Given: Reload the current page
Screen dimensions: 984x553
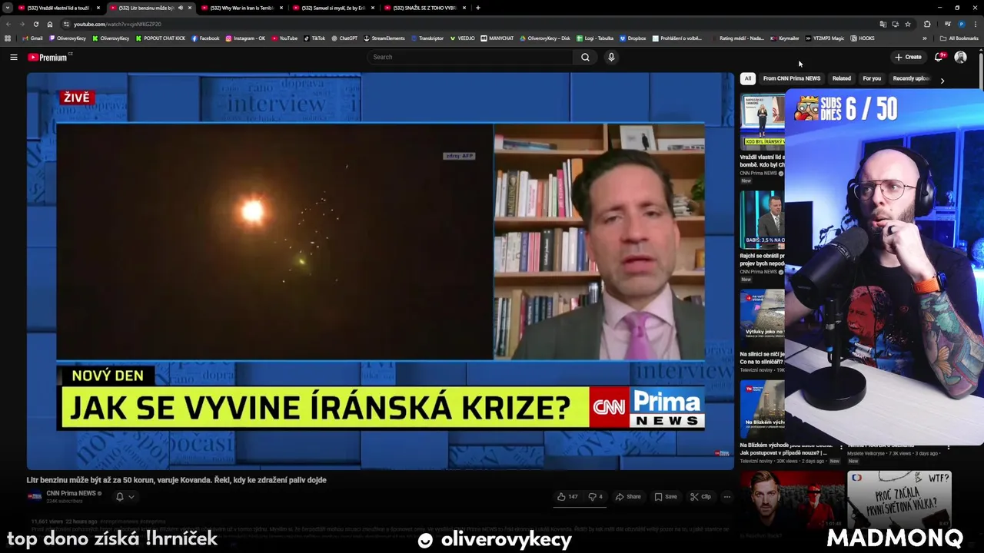Looking at the screenshot, I should (36, 24).
